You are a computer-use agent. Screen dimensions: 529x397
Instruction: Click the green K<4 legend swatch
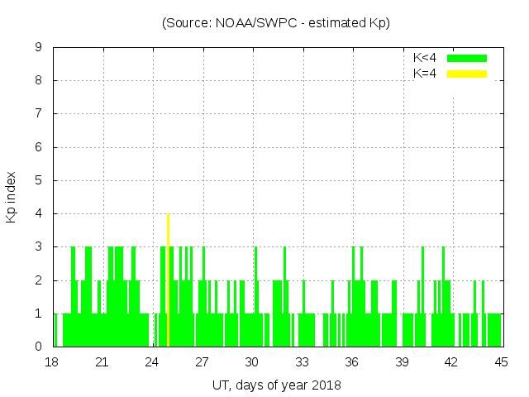coord(467,58)
